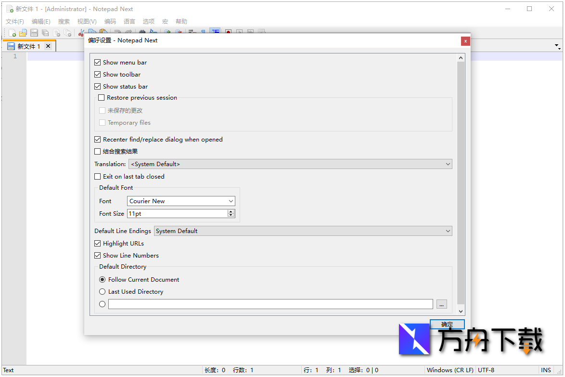Open the Translation dropdown

(x=290, y=164)
